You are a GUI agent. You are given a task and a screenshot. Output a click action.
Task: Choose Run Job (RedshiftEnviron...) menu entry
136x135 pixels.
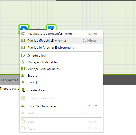pyautogui.click(x=61, y=41)
